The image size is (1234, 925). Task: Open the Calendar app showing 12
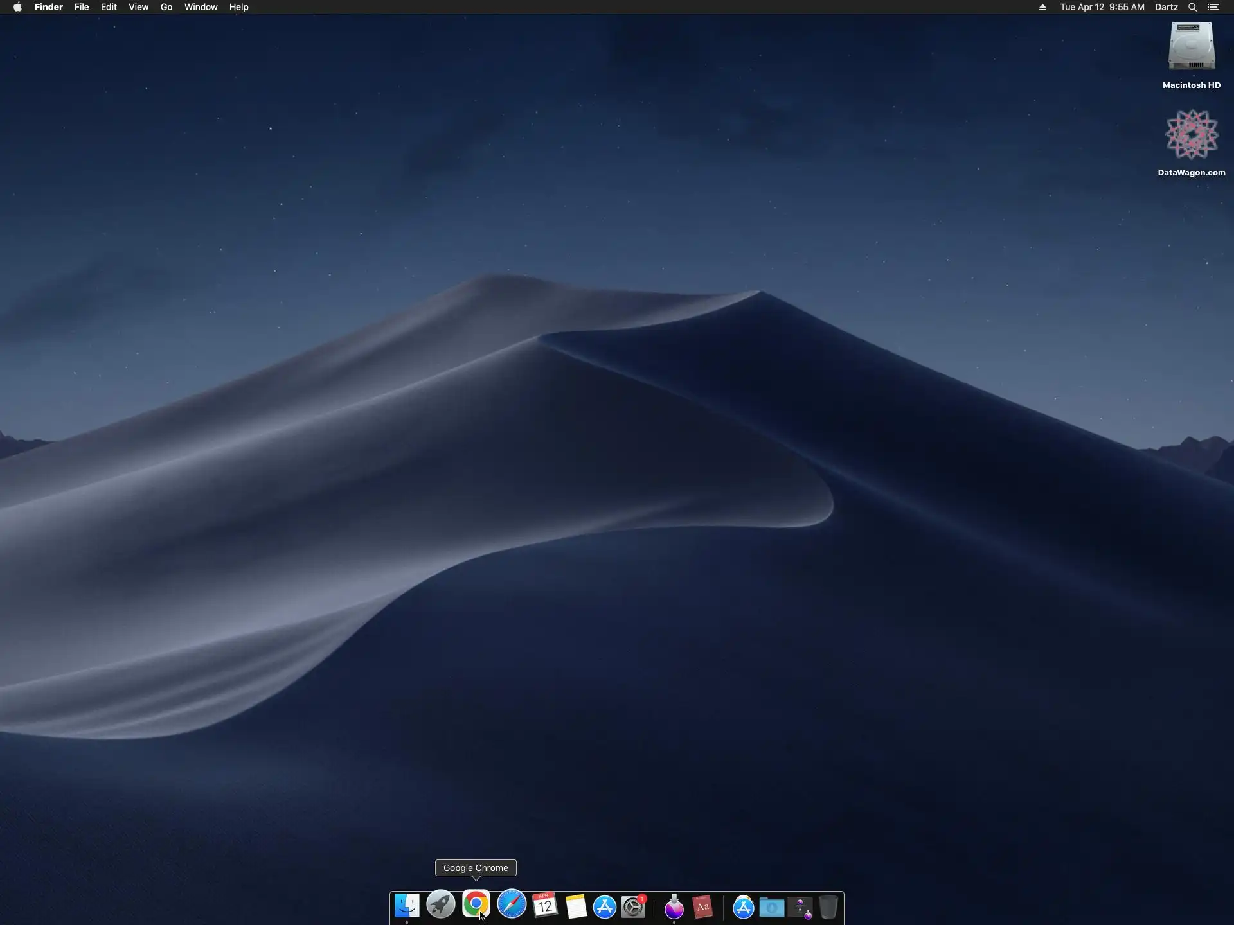pos(545,906)
